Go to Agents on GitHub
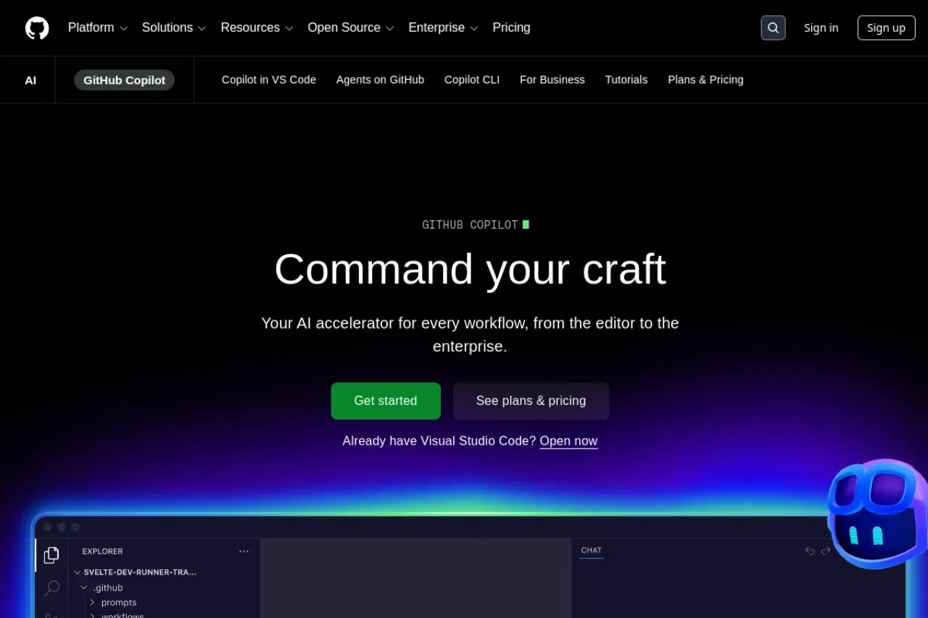This screenshot has width=928, height=618. [380, 80]
